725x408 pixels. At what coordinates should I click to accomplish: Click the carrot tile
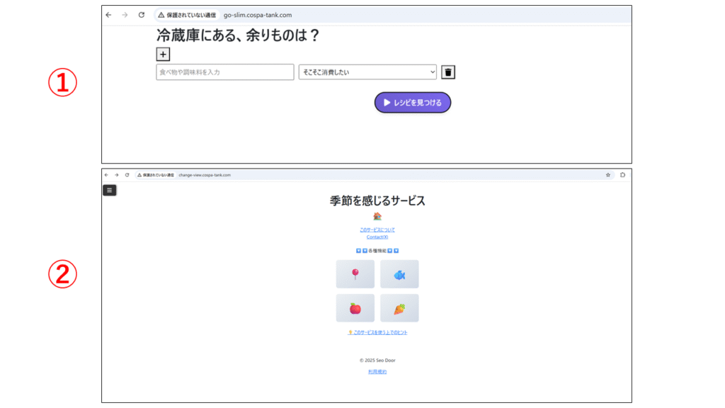(399, 308)
